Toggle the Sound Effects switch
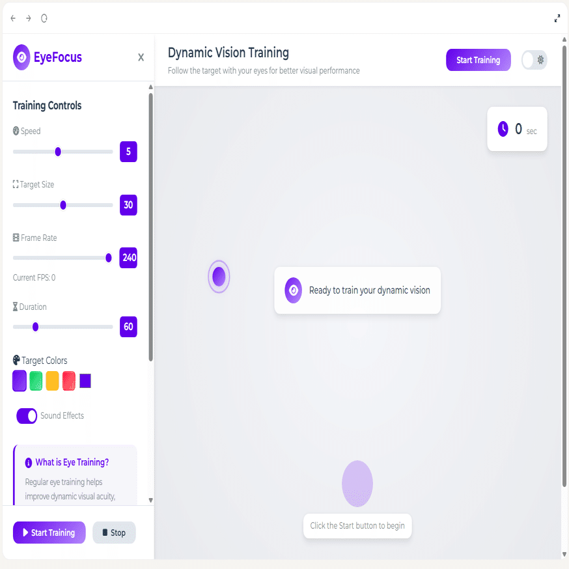Image resolution: width=569 pixels, height=569 pixels. 27,416
